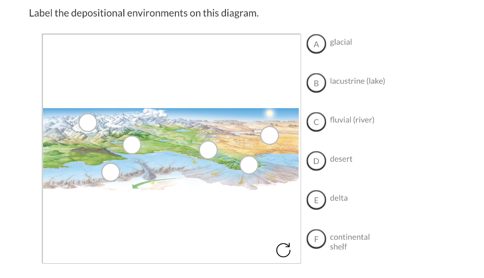Select the circle labeled B
484x278 pixels.
tap(316, 83)
